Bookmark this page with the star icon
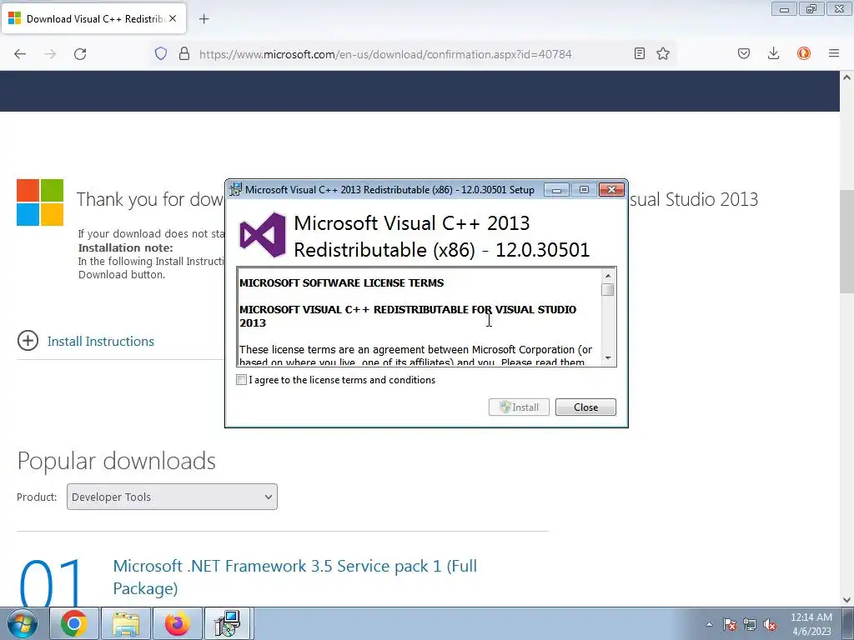 (663, 53)
